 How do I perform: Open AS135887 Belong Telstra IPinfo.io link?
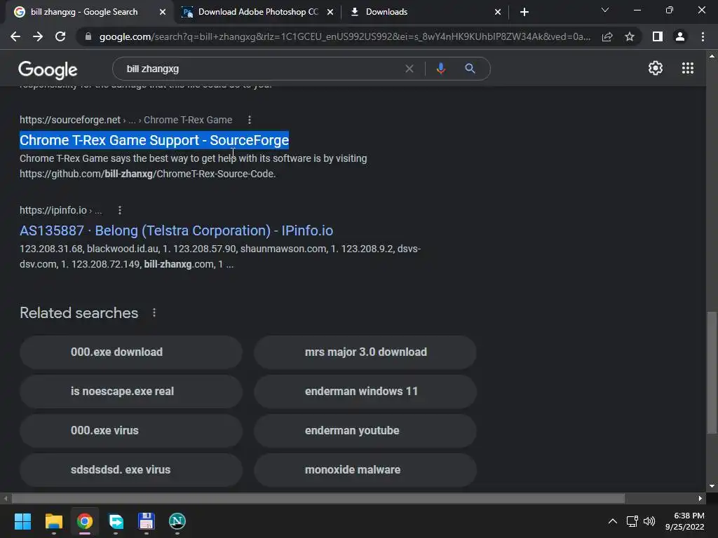[x=176, y=230]
